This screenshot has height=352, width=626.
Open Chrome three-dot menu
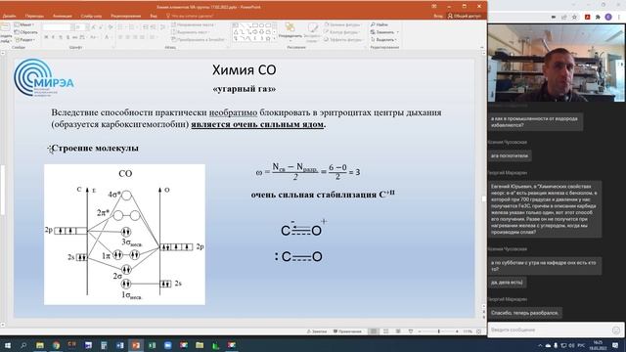[x=619, y=18]
